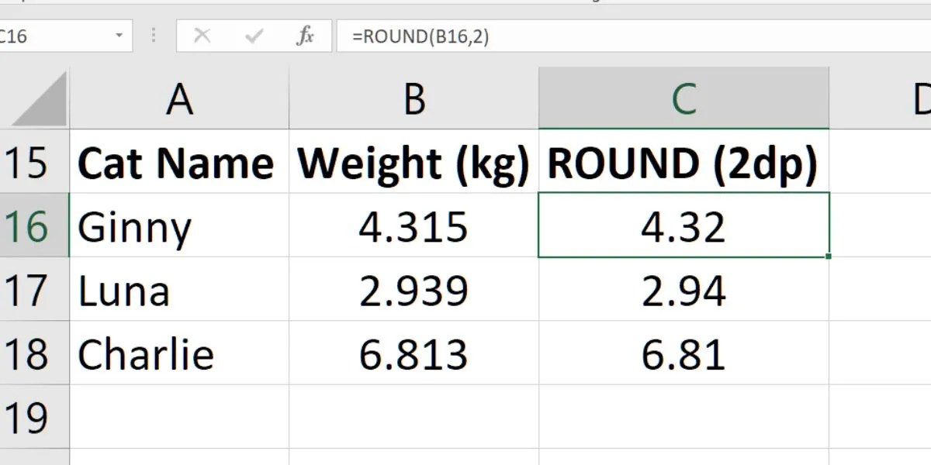The image size is (931, 465).
Task: Click the Cat Name header cell
Action: click(178, 163)
